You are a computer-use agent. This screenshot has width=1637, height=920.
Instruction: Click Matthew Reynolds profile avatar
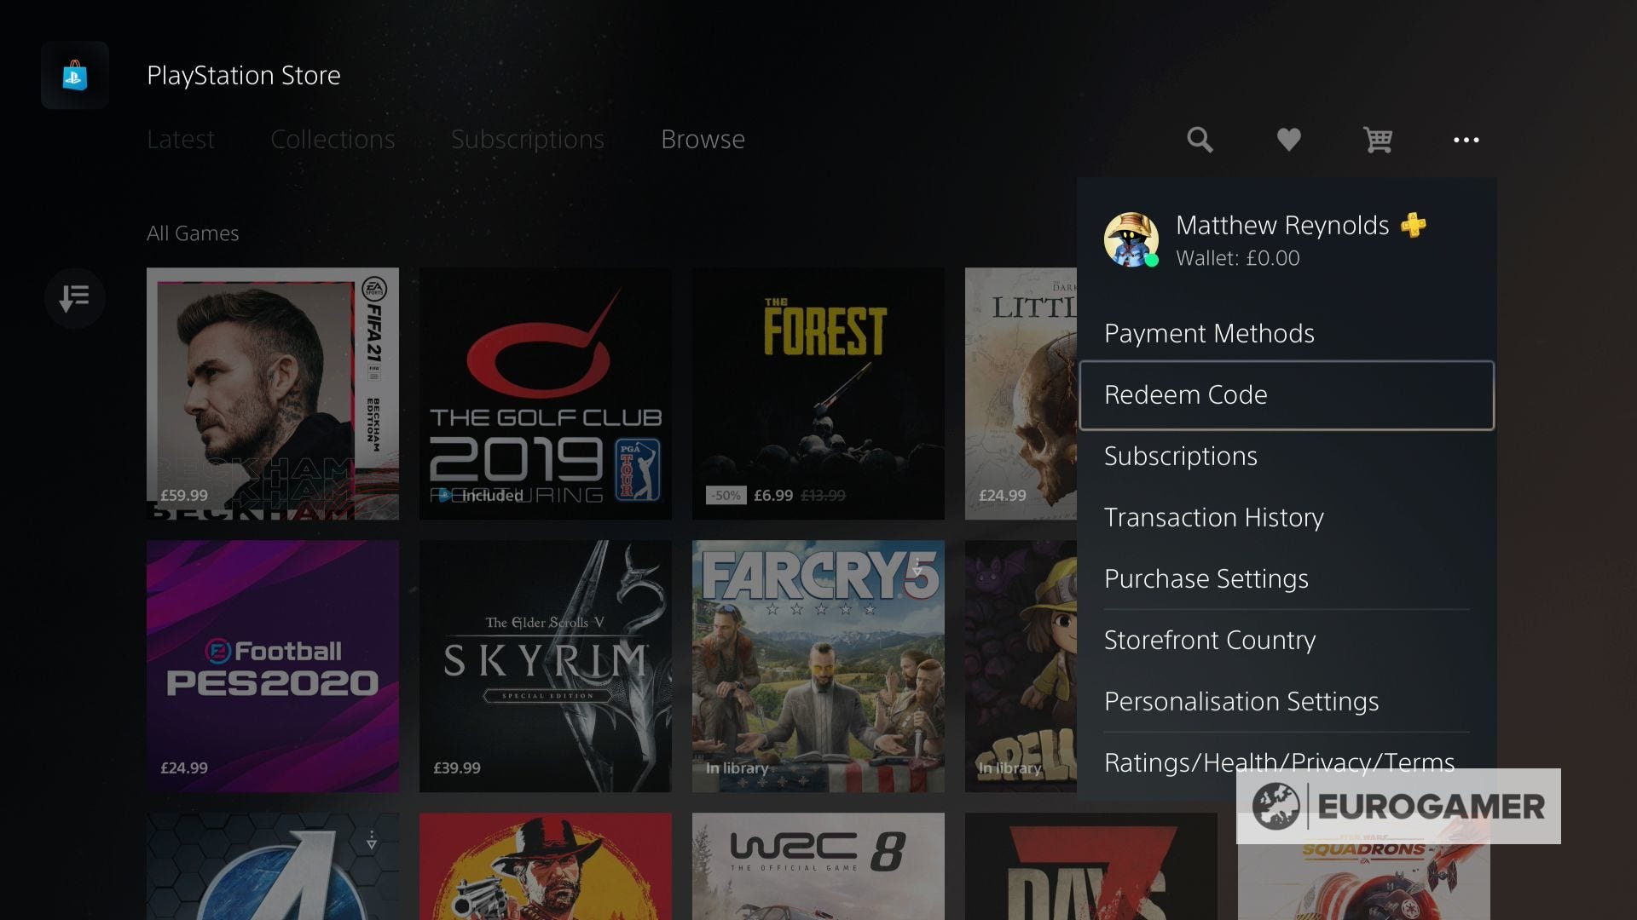click(x=1132, y=239)
